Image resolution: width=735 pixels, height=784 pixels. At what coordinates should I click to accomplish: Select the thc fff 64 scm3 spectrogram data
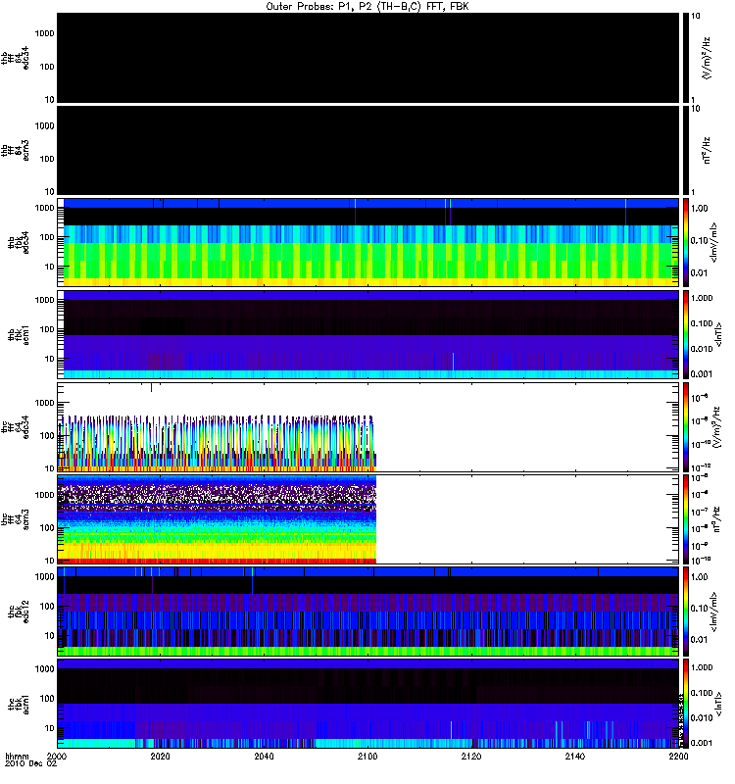point(217,519)
